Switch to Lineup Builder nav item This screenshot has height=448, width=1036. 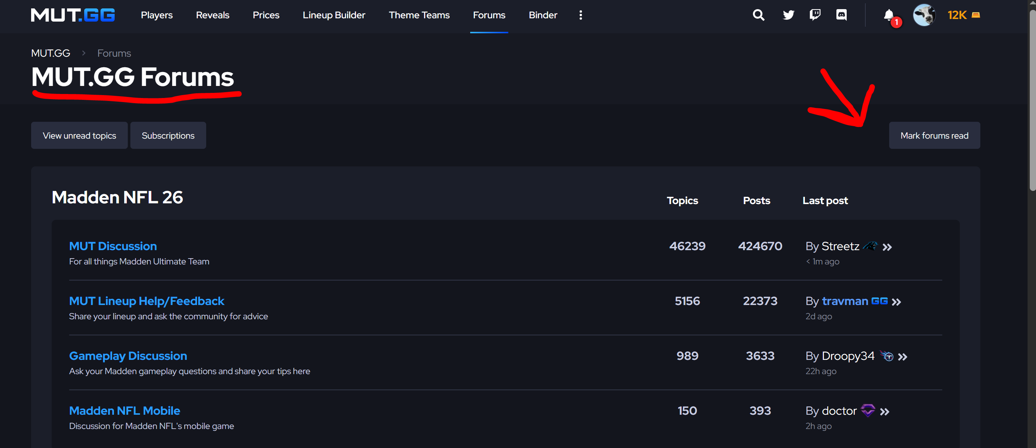click(334, 15)
